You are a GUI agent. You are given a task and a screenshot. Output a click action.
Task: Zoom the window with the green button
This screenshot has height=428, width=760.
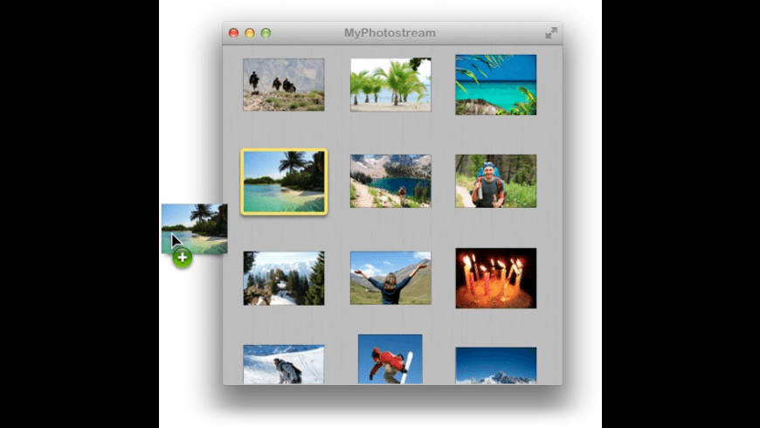[x=266, y=33]
